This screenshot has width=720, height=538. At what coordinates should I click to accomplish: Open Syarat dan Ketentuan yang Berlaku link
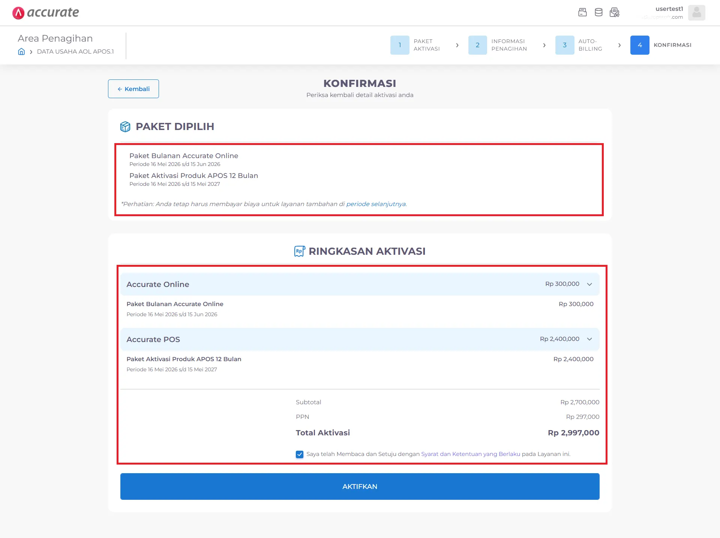tap(471, 454)
